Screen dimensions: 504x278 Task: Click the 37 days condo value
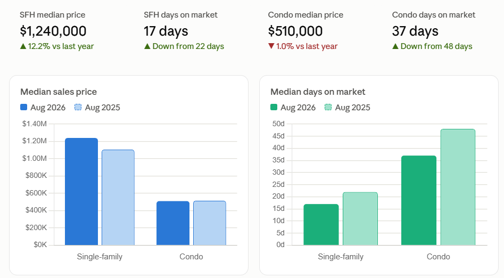pyautogui.click(x=415, y=31)
